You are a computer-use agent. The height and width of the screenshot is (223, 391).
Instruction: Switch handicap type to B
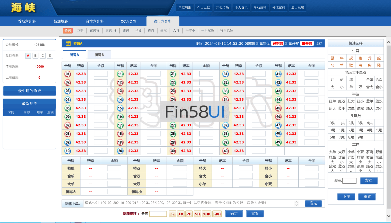tap(35, 55)
